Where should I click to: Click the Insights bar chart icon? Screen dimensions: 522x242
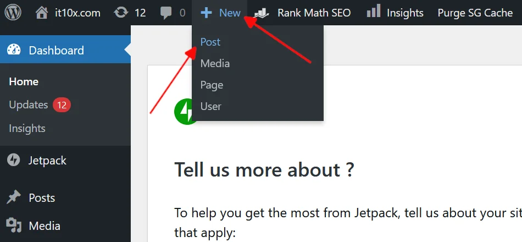pos(374,11)
